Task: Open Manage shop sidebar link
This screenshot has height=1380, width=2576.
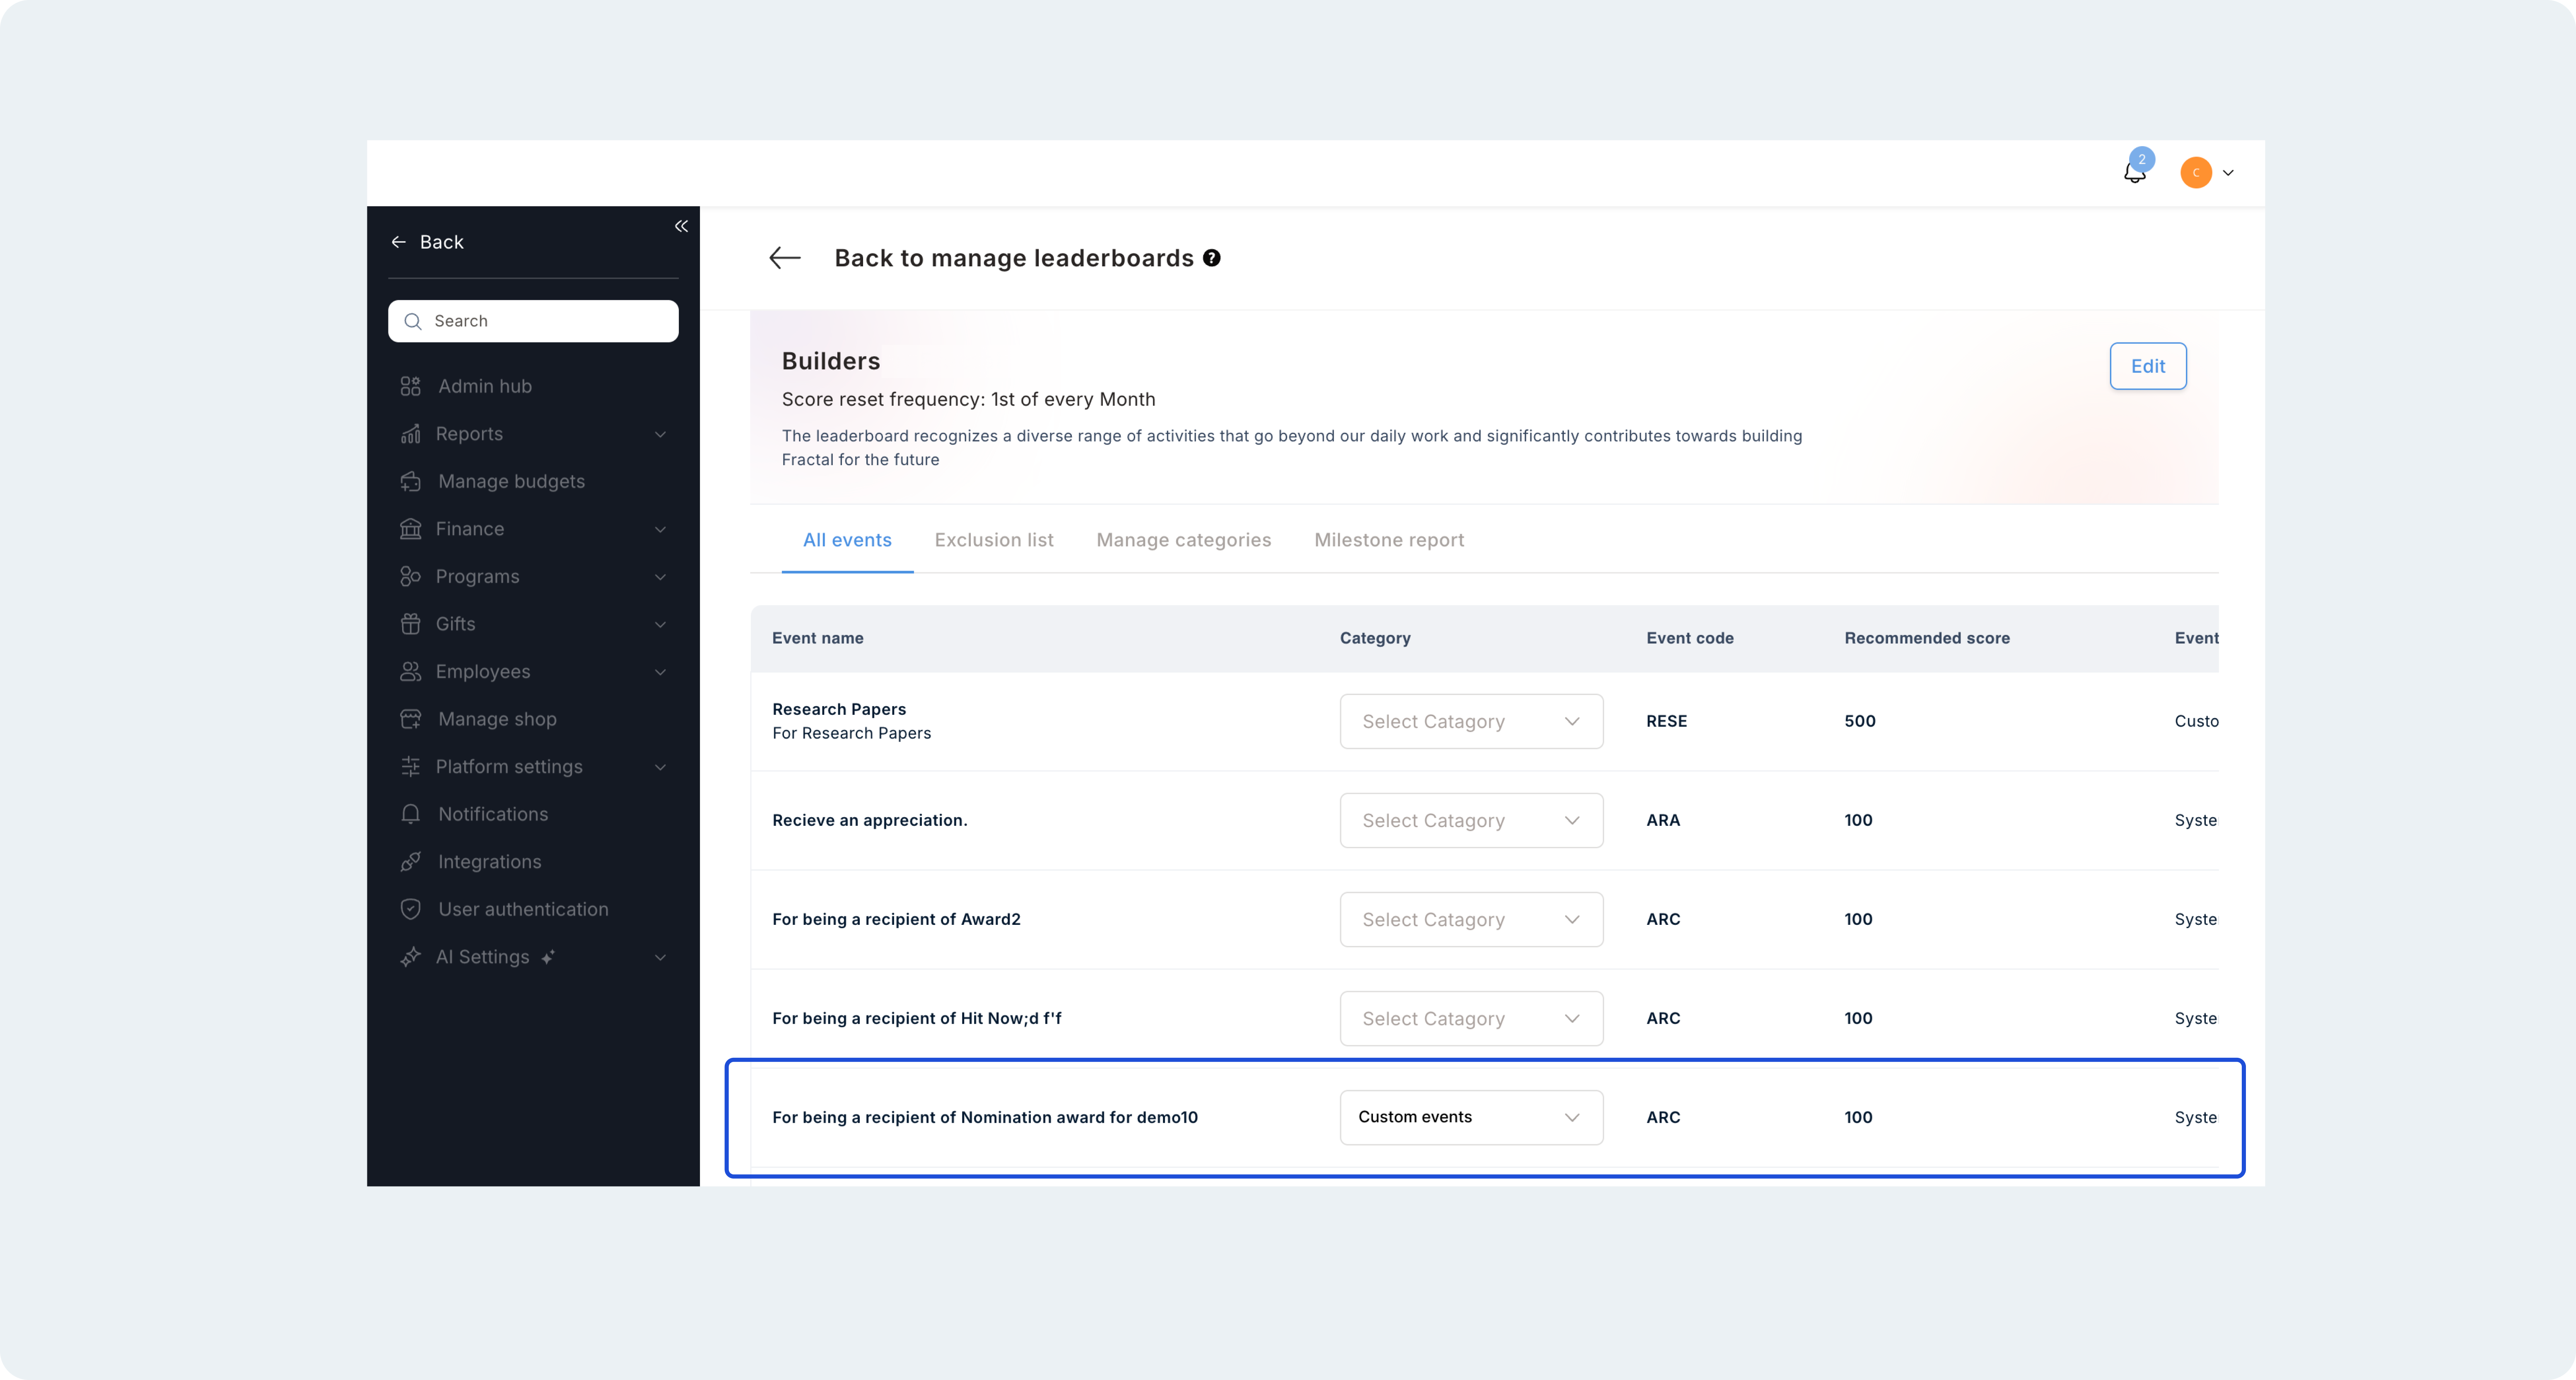Action: [x=497, y=719]
